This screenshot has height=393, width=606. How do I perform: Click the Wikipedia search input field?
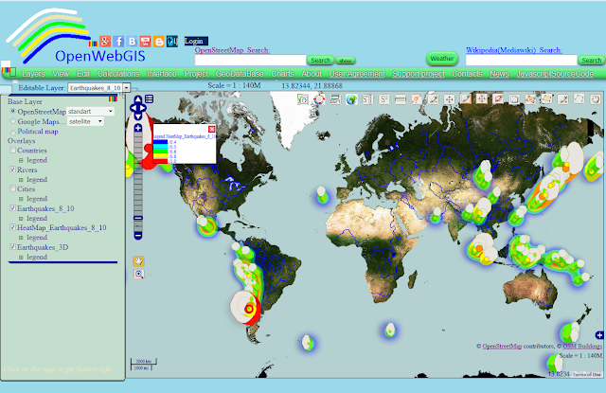click(x=521, y=60)
